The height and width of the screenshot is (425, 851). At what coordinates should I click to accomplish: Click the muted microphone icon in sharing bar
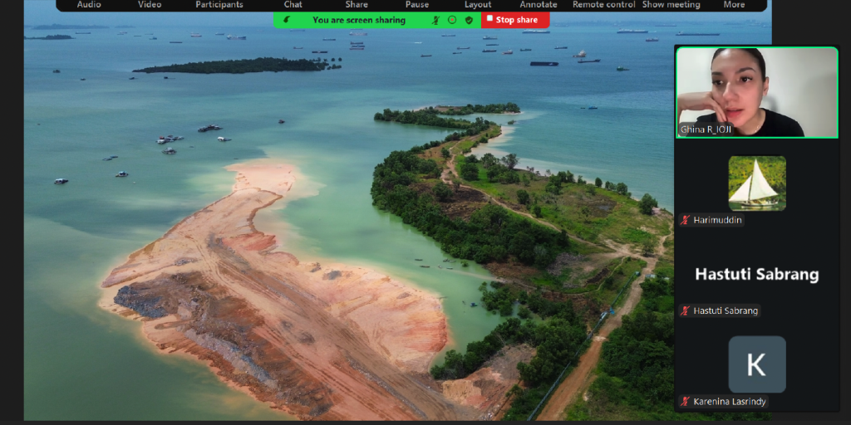pyautogui.click(x=436, y=20)
